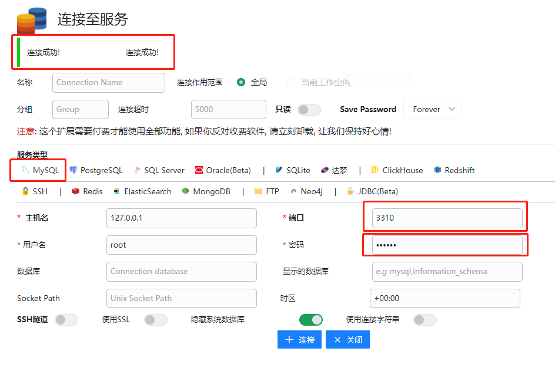Turn on the 使用SSL switch
Viewport: 555px width, 365px height.
156,320
